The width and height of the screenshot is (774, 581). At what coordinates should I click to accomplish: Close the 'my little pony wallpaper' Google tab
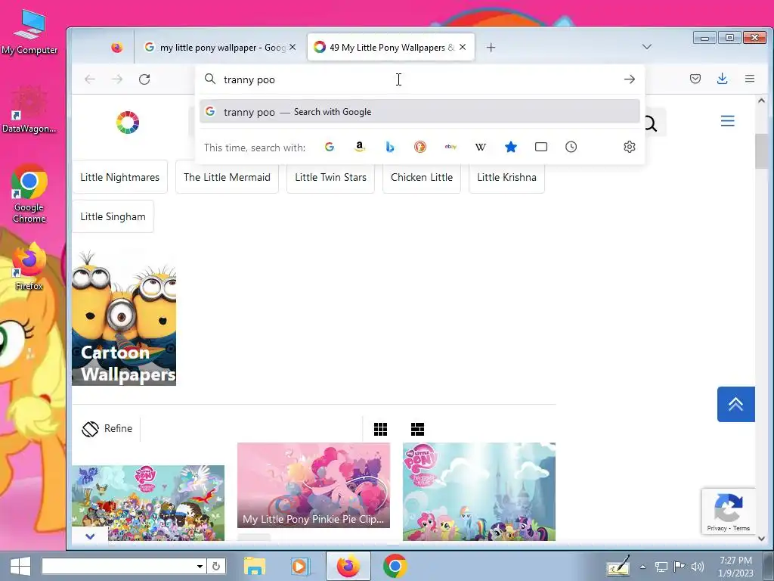293,48
